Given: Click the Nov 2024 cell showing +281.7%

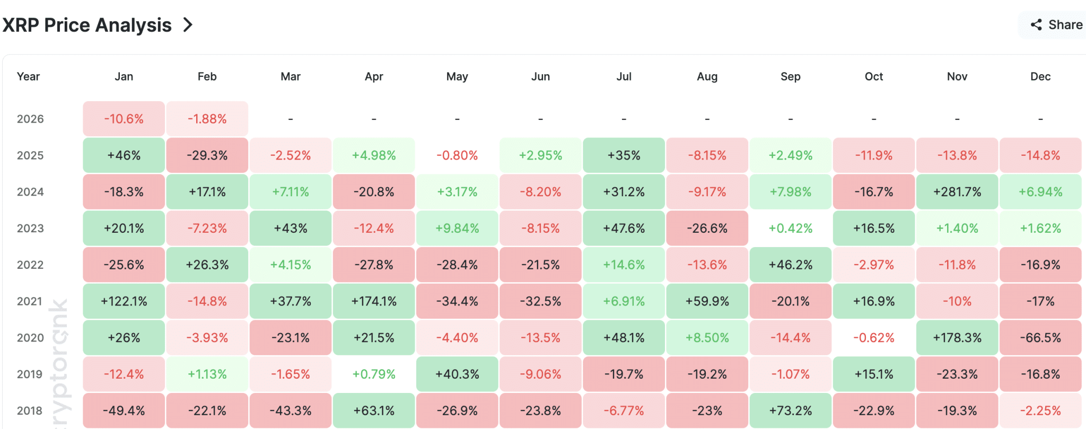Looking at the screenshot, I should [x=957, y=191].
